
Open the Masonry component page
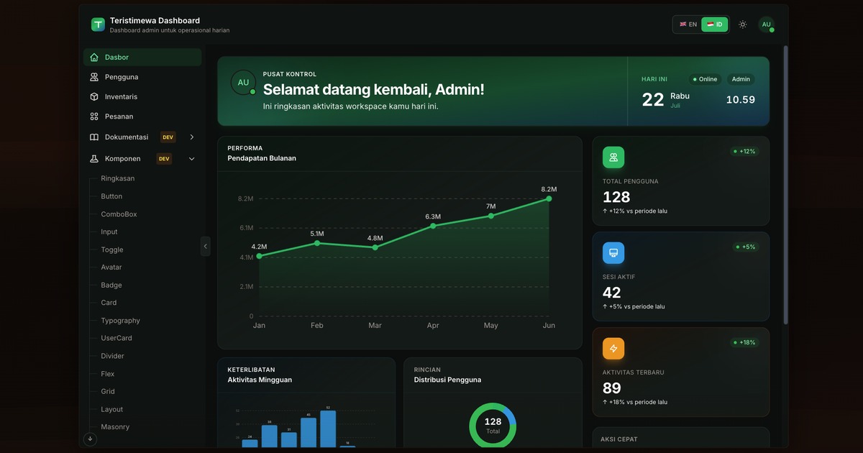pyautogui.click(x=115, y=427)
